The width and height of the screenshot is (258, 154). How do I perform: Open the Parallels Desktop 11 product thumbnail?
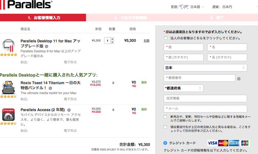8,46
